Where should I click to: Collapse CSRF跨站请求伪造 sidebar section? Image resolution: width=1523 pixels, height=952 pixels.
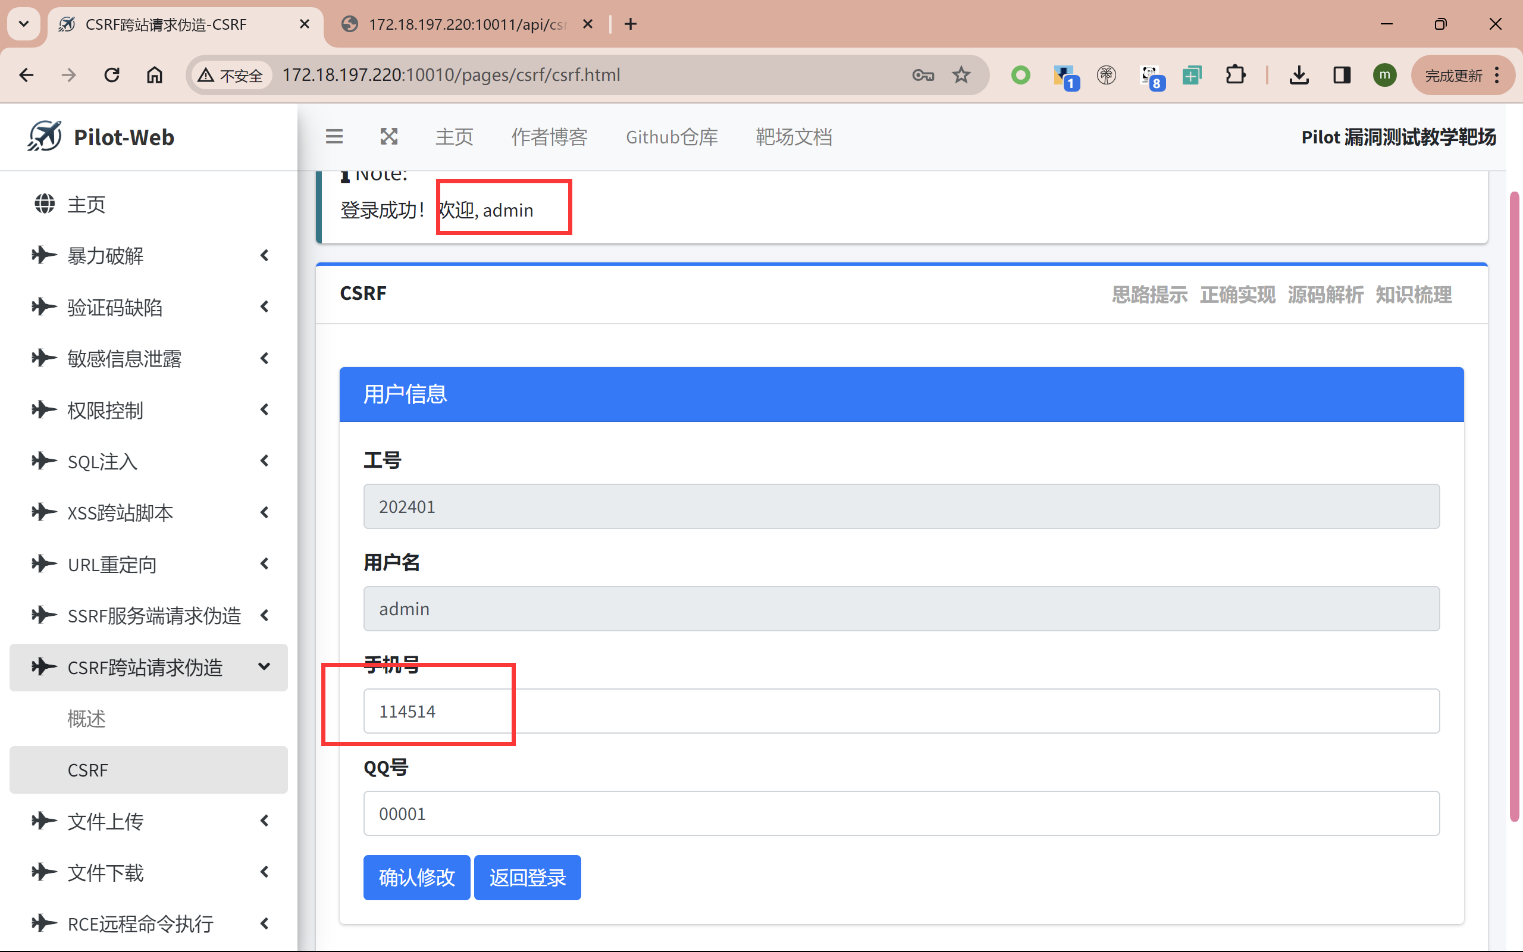point(149,667)
